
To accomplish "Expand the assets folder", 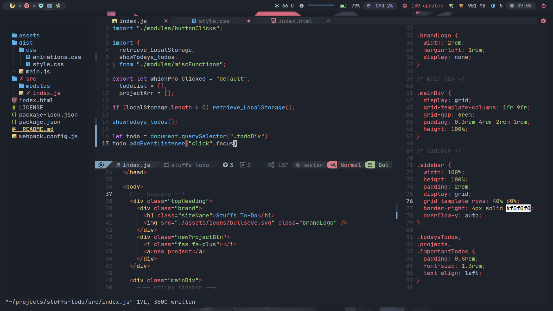I will pyautogui.click(x=29, y=35).
